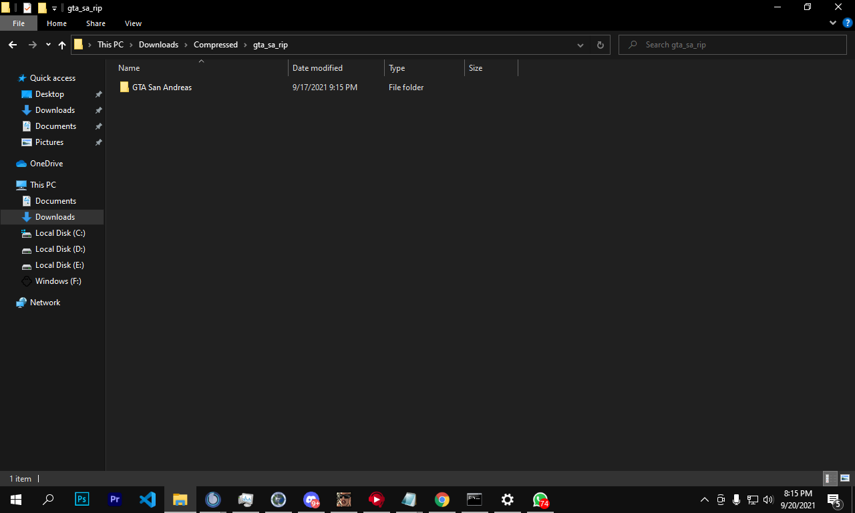
Task: Click This PC in address breadcrumb
Action: click(x=110, y=45)
